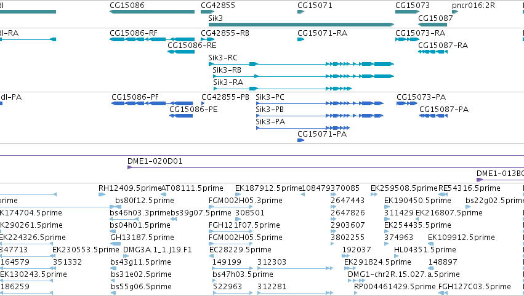
Task: Click the FGH121F07.5prime EST label
Action: point(244,225)
